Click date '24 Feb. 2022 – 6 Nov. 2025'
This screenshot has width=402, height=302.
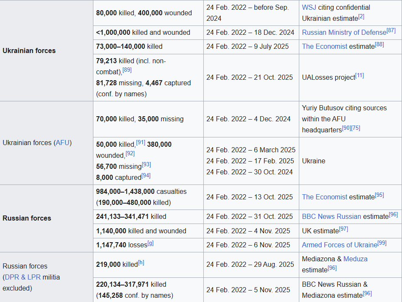click(248, 245)
